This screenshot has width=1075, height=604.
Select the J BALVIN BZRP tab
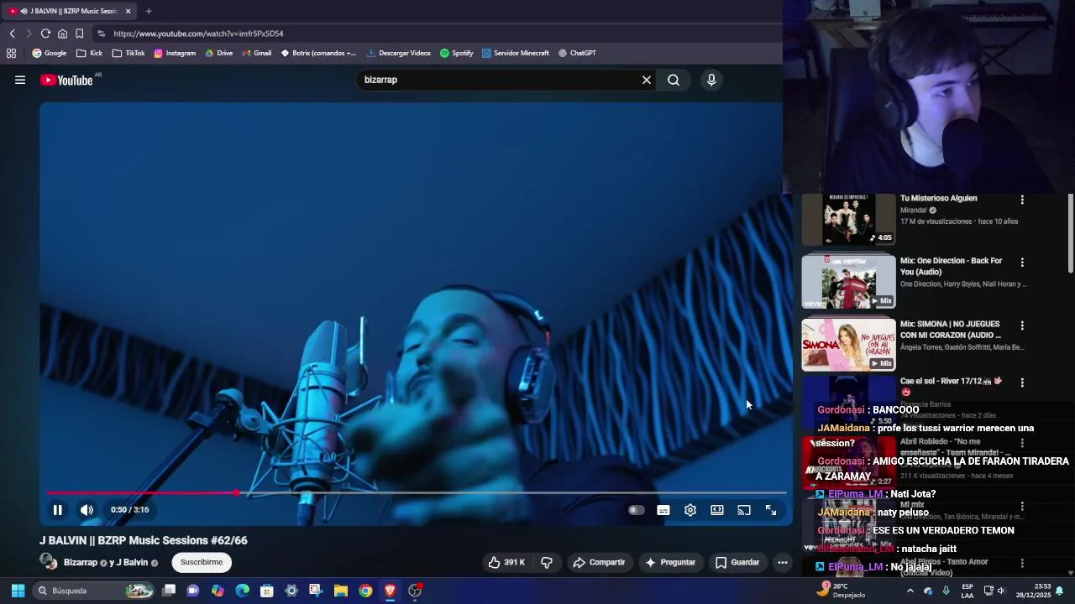(x=69, y=11)
